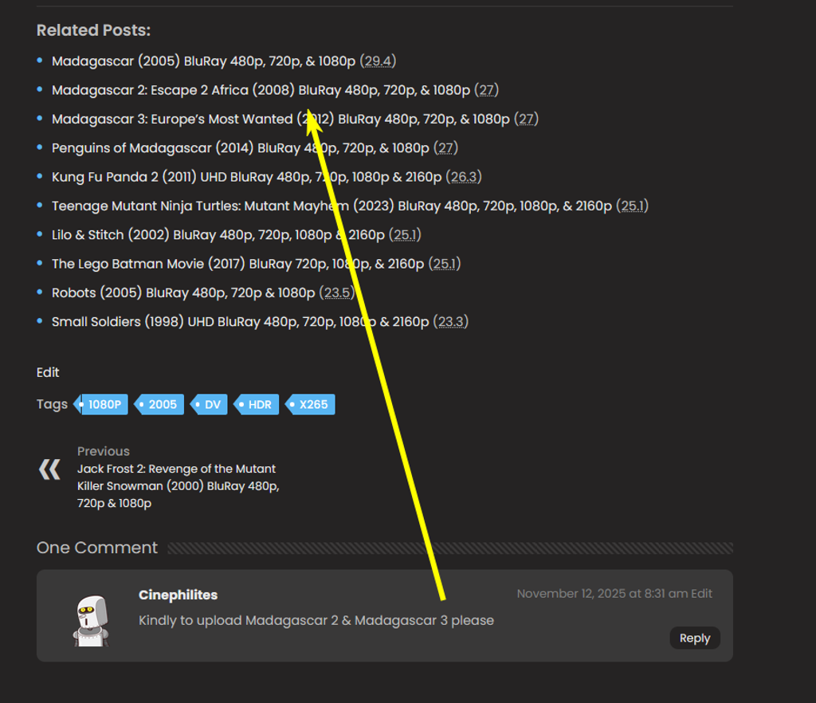
Task: Open Robots (2005) BluRay post
Action: click(183, 293)
